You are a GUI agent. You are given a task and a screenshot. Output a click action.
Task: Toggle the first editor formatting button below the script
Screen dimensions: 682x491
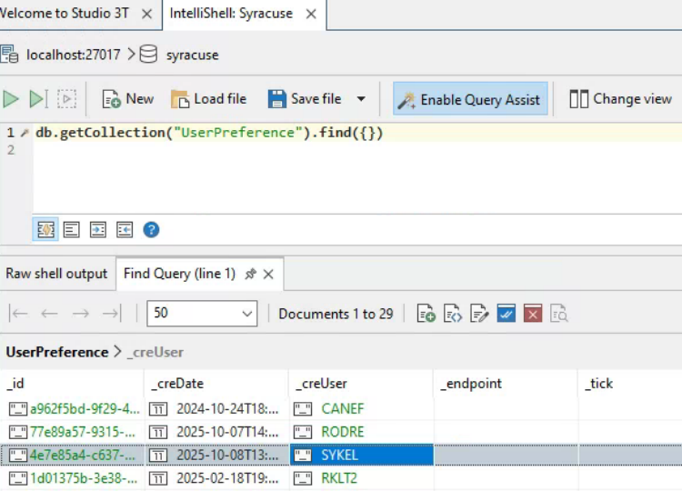[45, 229]
